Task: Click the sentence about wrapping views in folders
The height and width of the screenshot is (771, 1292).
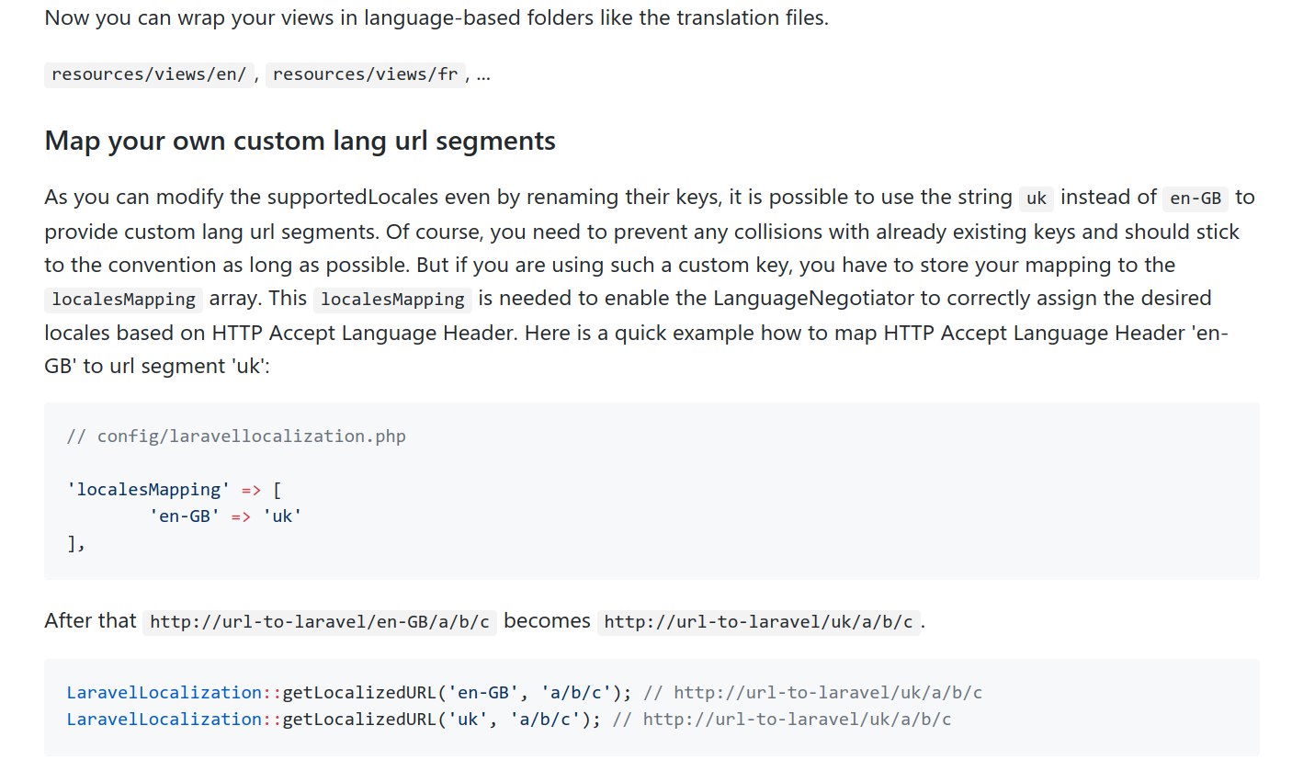Action: (x=436, y=17)
